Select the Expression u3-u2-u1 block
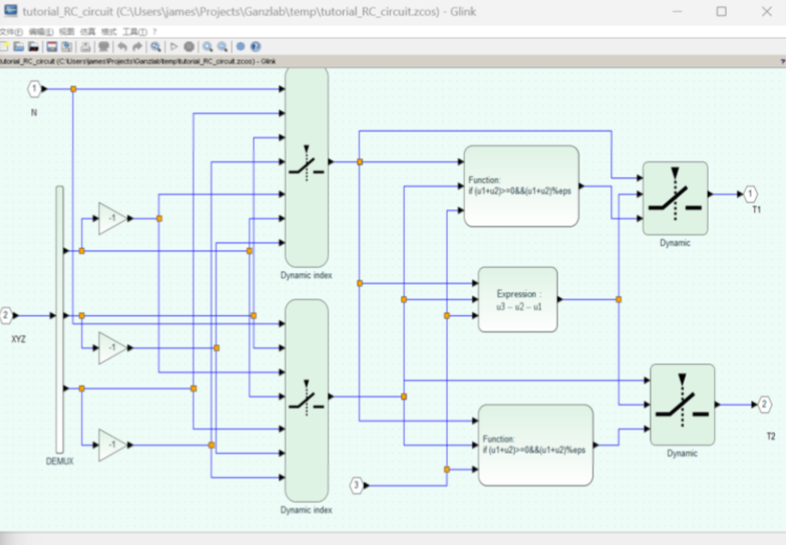This screenshot has height=545, width=786. tap(518, 299)
